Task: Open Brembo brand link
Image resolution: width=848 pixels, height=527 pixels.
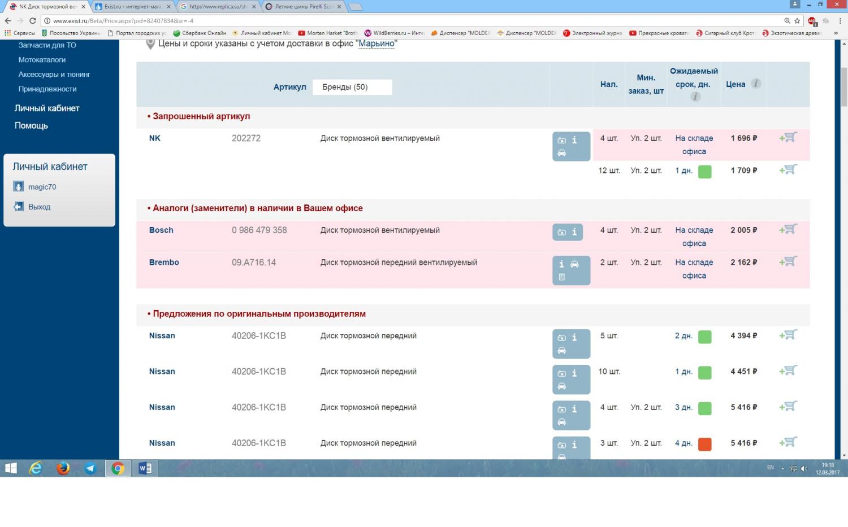Action: pos(164,262)
